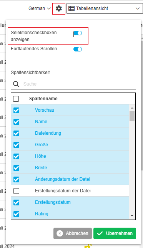Check Erstellungsdatum der Datei checkbox
This screenshot has height=248, width=143.
click(x=16, y=191)
